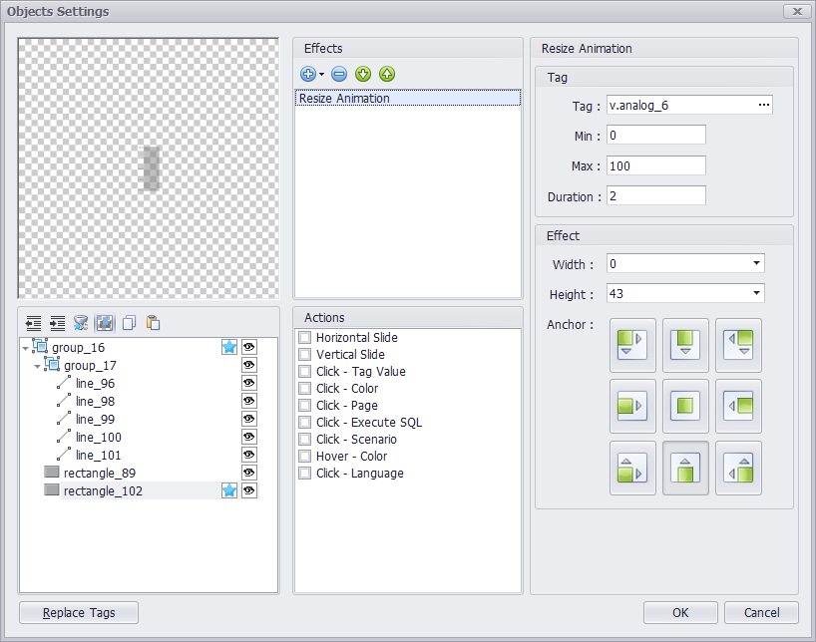This screenshot has height=642, width=816.
Task: Check the Hover - Color action
Action: [x=305, y=457]
